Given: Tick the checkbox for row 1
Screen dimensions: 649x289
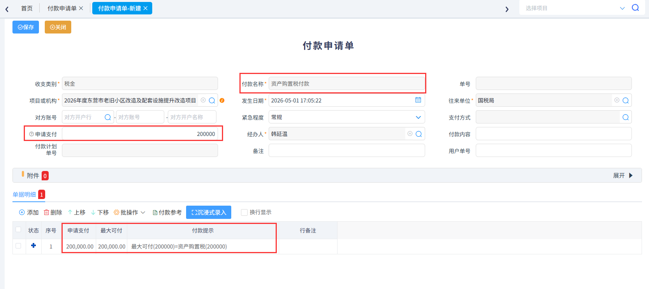Looking at the screenshot, I should click(18, 246).
